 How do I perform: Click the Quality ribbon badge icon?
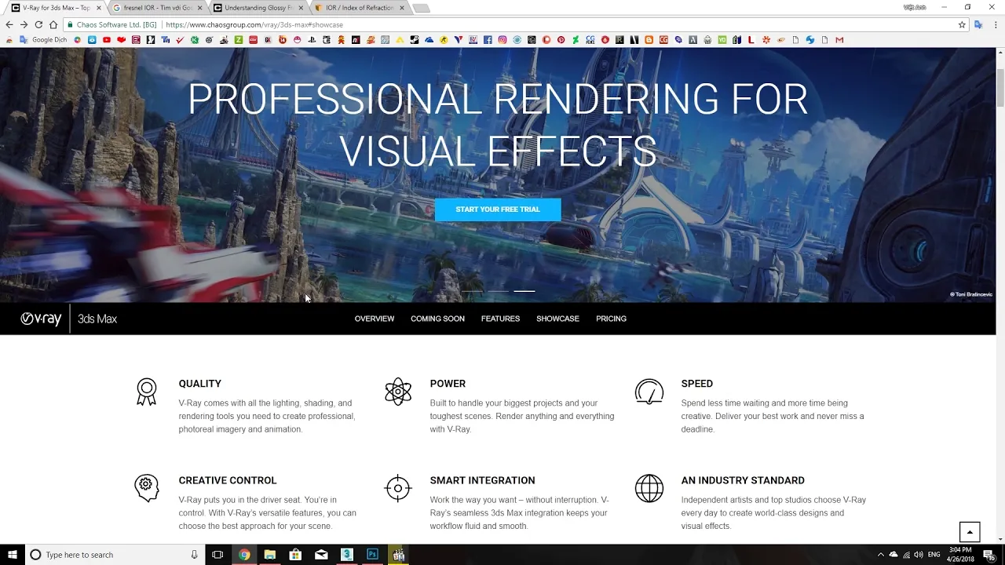point(146,392)
